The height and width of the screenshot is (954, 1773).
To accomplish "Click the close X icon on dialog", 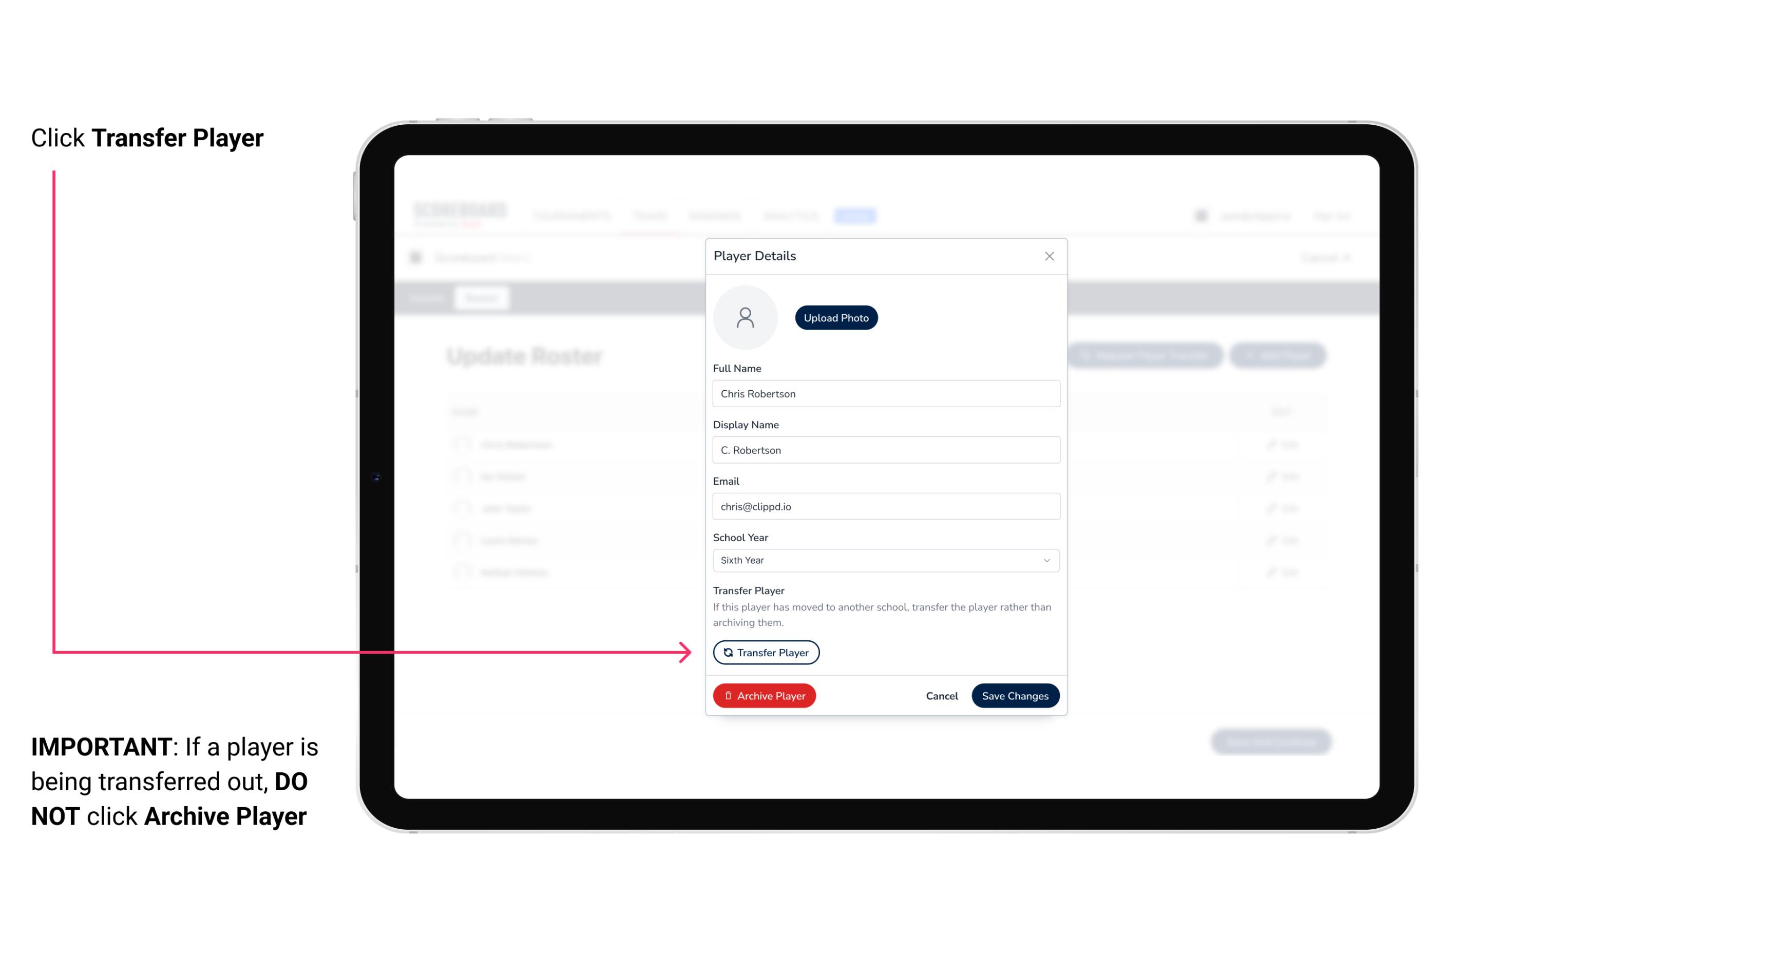I will click(1049, 256).
